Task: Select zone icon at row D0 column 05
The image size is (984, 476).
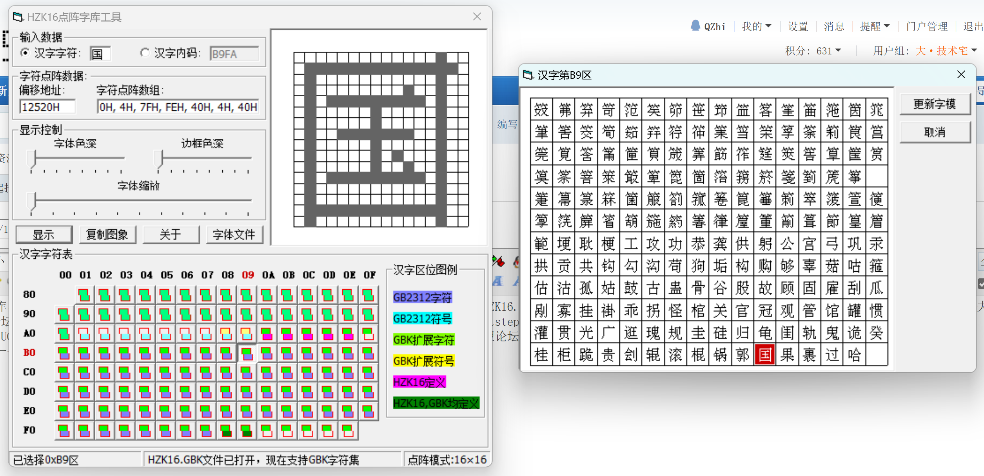Action: [x=165, y=392]
